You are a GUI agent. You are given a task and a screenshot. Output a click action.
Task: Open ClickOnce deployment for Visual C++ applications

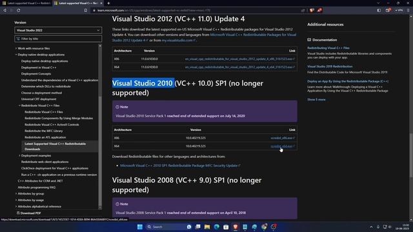point(55,168)
